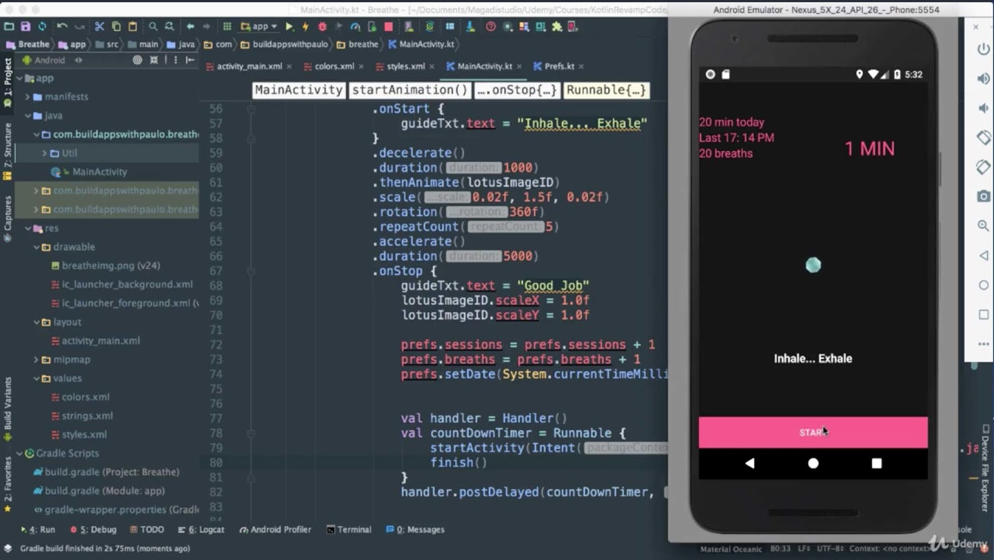994x560 pixels.
Task: Open the Terminal tool window
Action: click(349, 530)
